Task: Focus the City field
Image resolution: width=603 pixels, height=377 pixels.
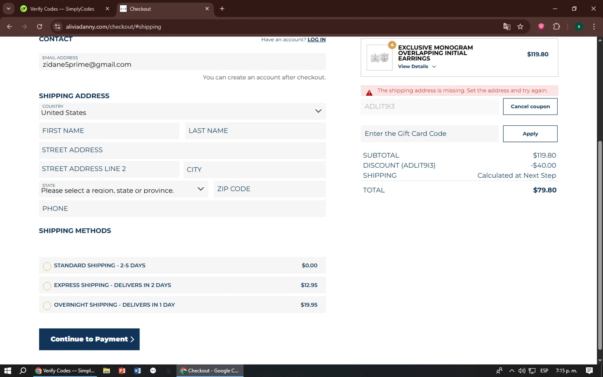Action: (x=254, y=169)
